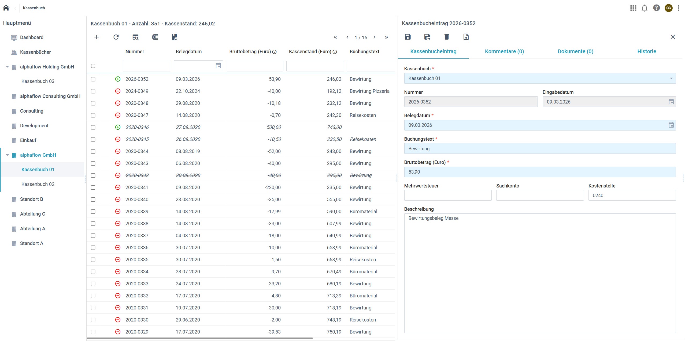
Task: Click into the Kostenstelle field
Action: pyautogui.click(x=632, y=196)
